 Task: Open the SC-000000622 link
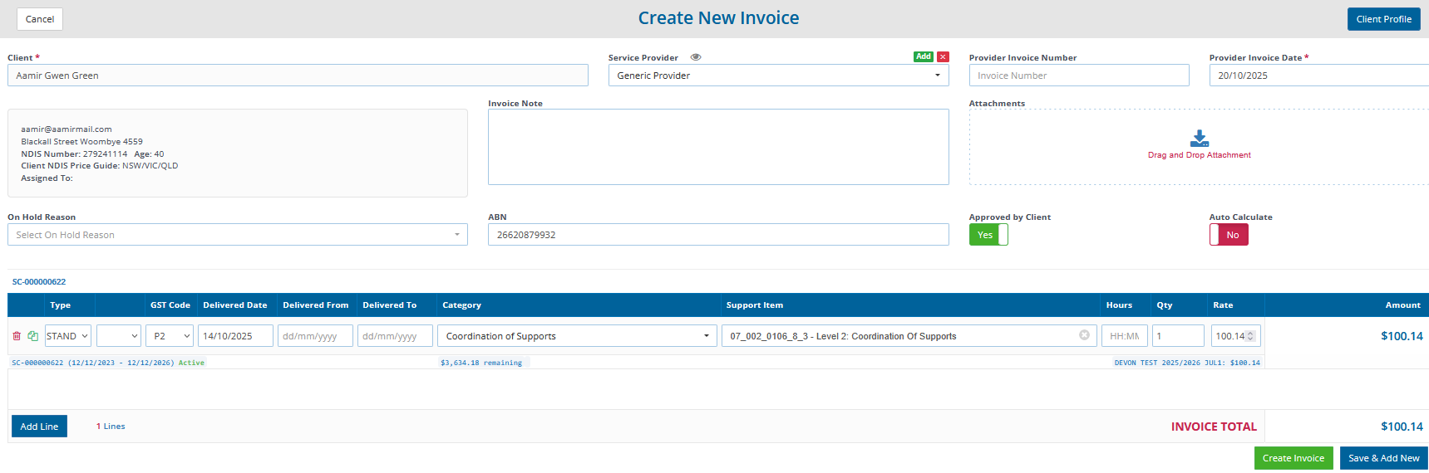coord(39,282)
